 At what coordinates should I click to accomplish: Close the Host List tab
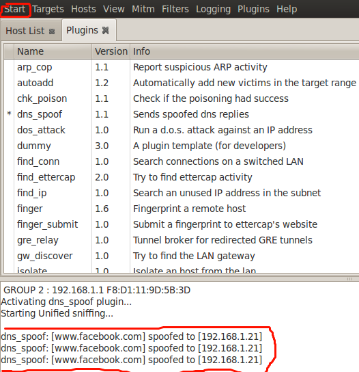click(52, 31)
